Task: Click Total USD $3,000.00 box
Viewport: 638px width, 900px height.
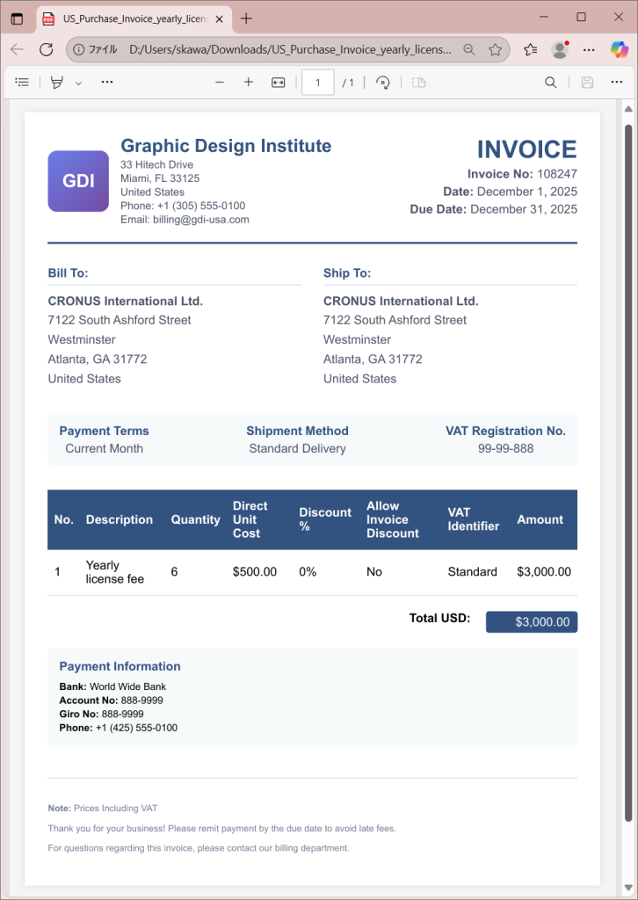Action: [x=532, y=622]
